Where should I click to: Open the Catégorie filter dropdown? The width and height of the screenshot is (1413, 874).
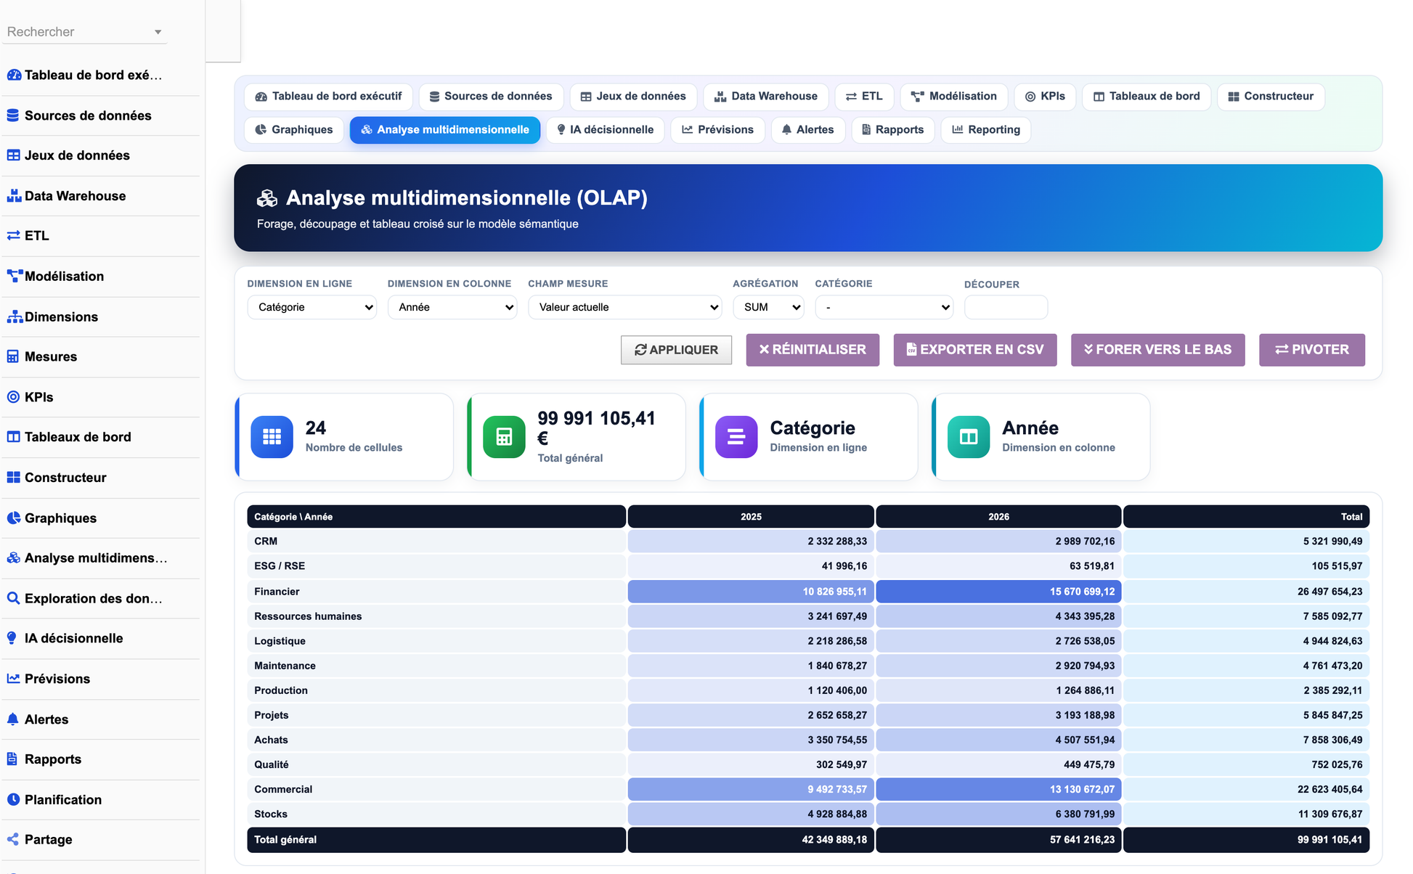click(884, 307)
